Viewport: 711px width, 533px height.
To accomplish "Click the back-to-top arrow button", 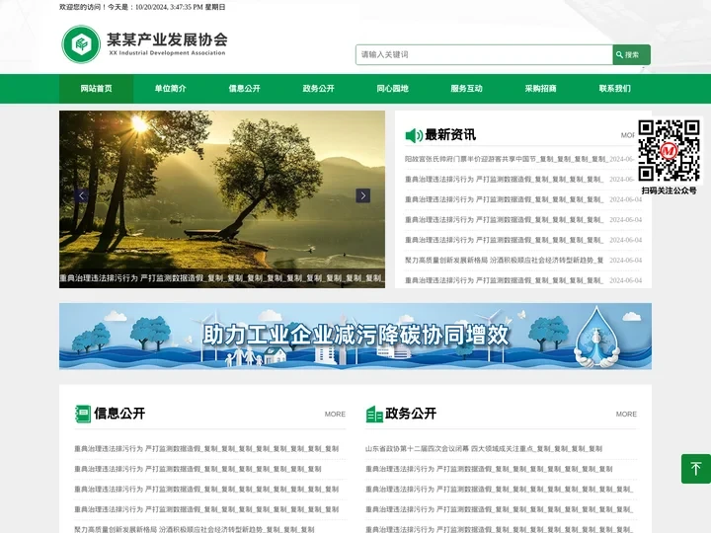I will (x=696, y=469).
